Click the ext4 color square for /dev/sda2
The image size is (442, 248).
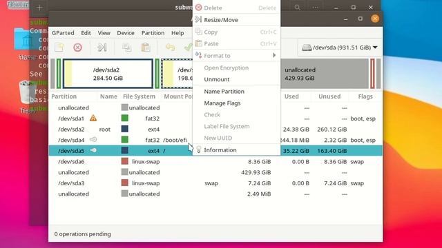pyautogui.click(x=124, y=129)
